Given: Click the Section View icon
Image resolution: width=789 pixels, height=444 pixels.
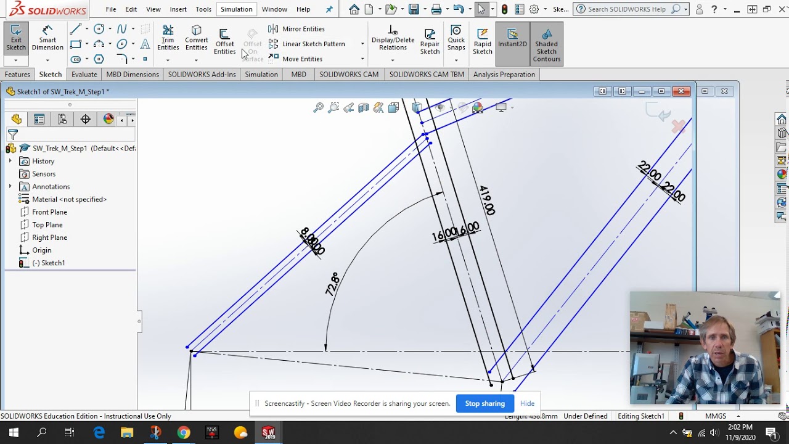Looking at the screenshot, I should point(364,108).
